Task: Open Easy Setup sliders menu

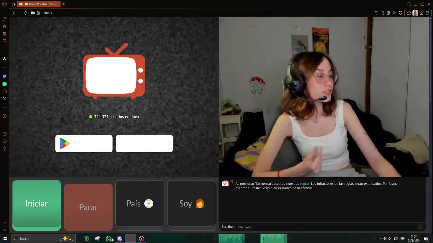Action: [x=428, y=13]
